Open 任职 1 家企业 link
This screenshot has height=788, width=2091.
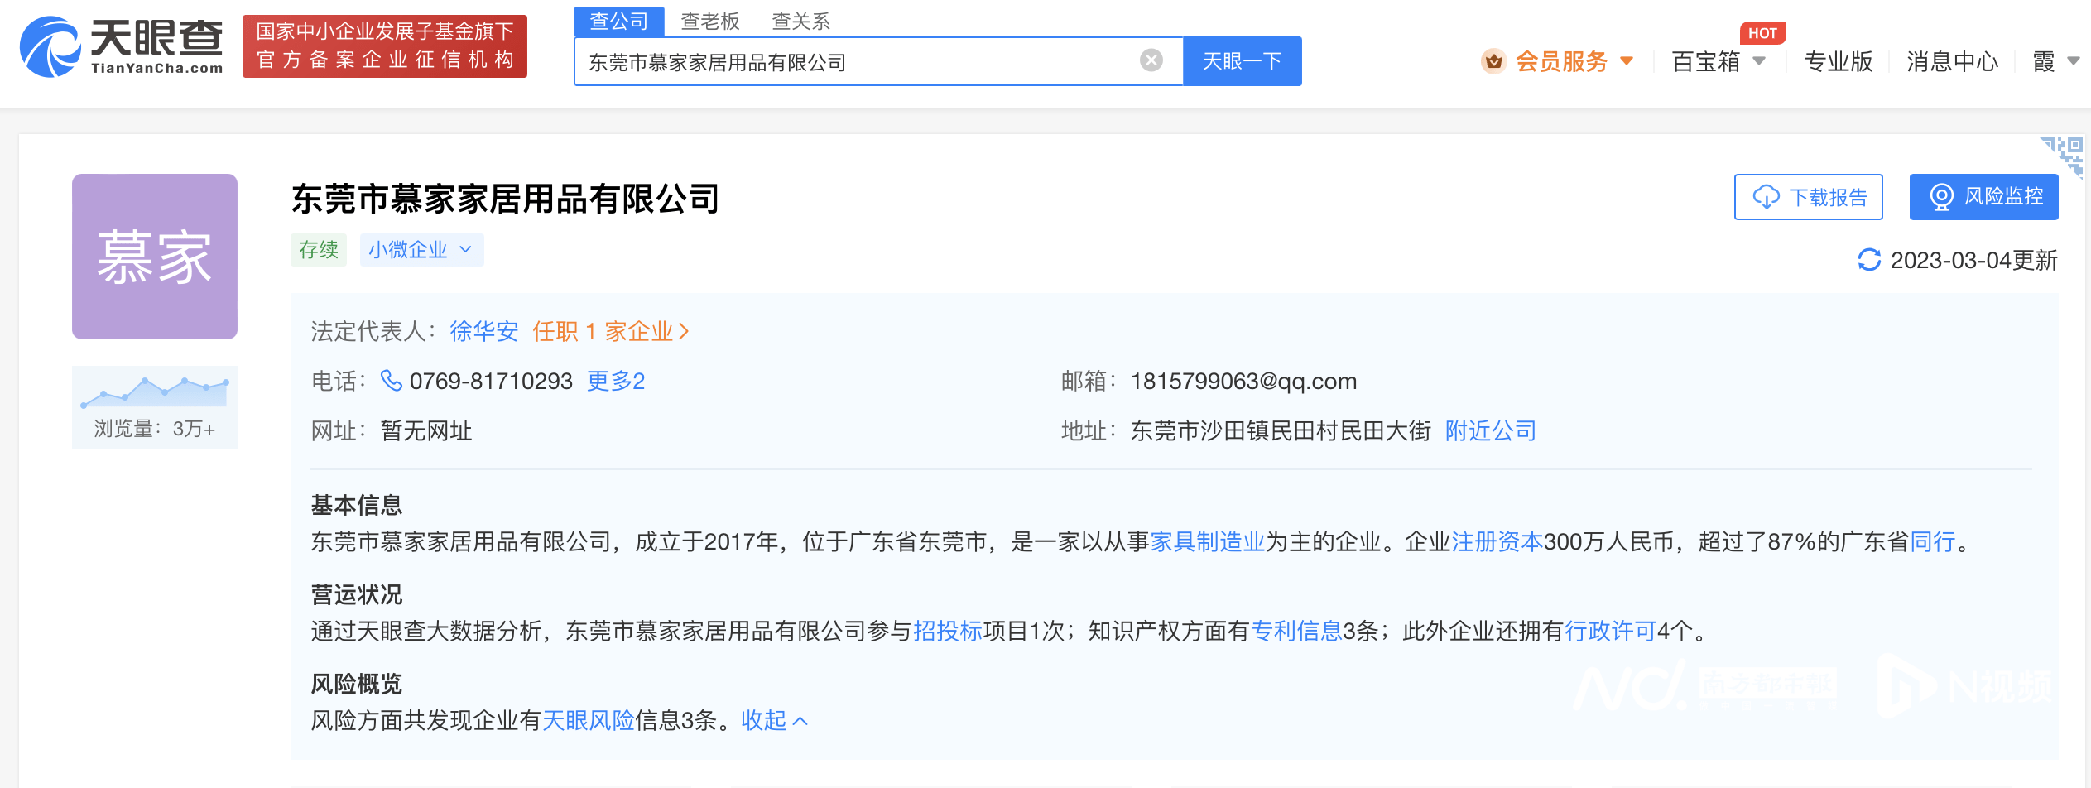coord(611,331)
